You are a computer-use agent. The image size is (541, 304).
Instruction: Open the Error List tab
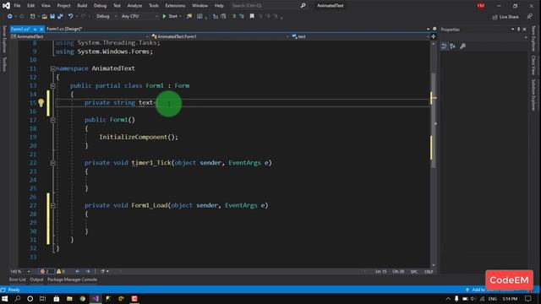[18, 280]
